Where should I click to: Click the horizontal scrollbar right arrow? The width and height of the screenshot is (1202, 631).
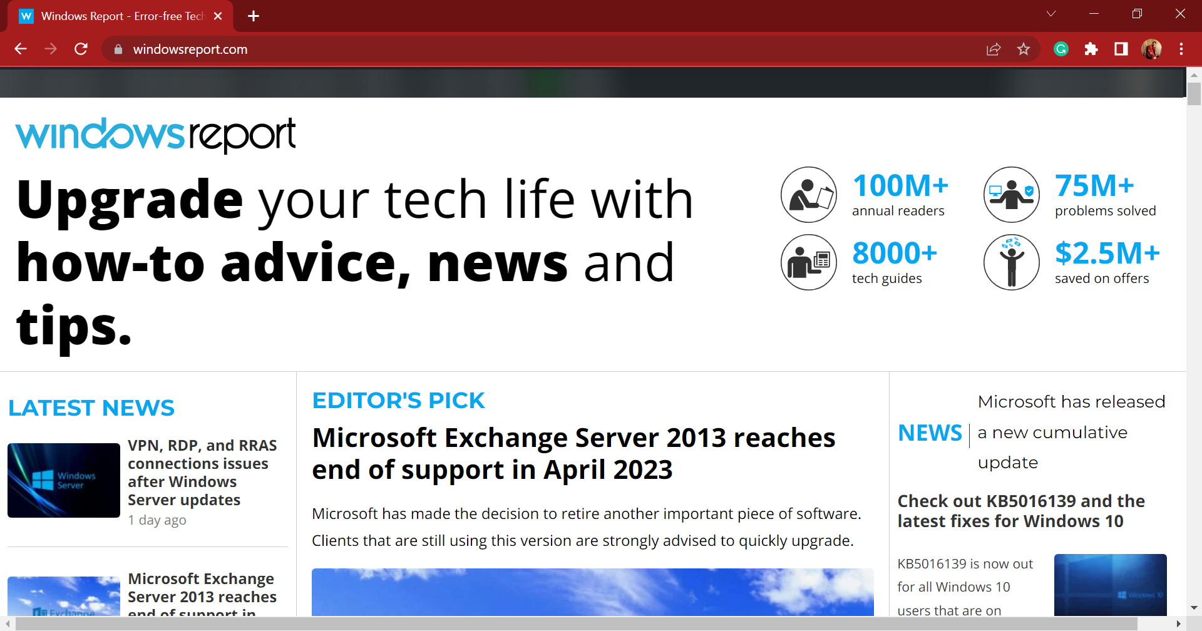click(1179, 623)
